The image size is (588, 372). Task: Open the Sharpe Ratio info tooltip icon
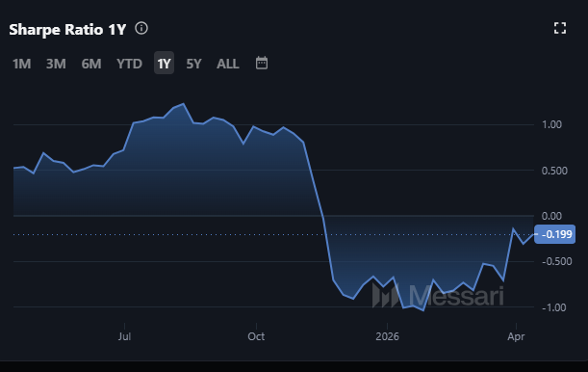pyautogui.click(x=141, y=28)
